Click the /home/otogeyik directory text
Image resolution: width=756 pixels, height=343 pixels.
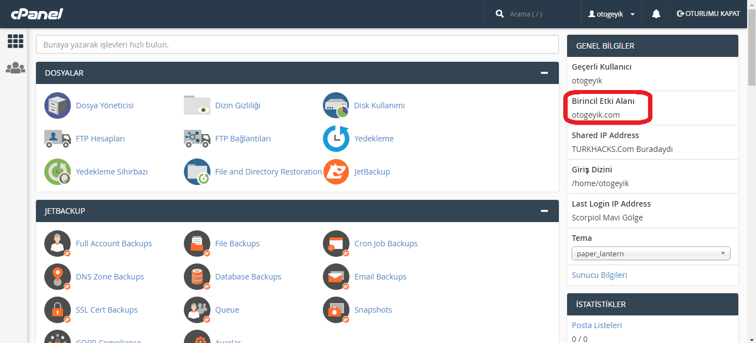click(600, 183)
